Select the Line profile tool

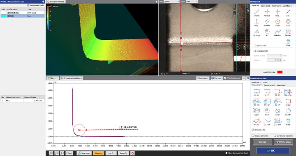[288, 13]
